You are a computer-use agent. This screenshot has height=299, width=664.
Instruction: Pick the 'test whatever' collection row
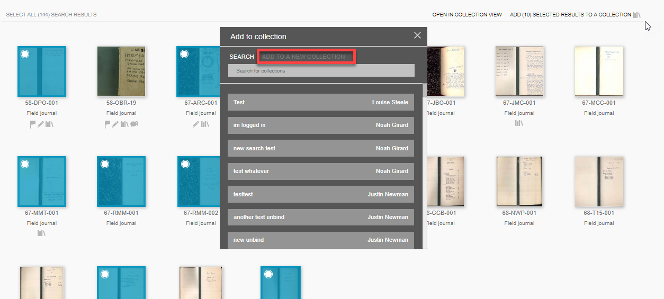(x=321, y=171)
